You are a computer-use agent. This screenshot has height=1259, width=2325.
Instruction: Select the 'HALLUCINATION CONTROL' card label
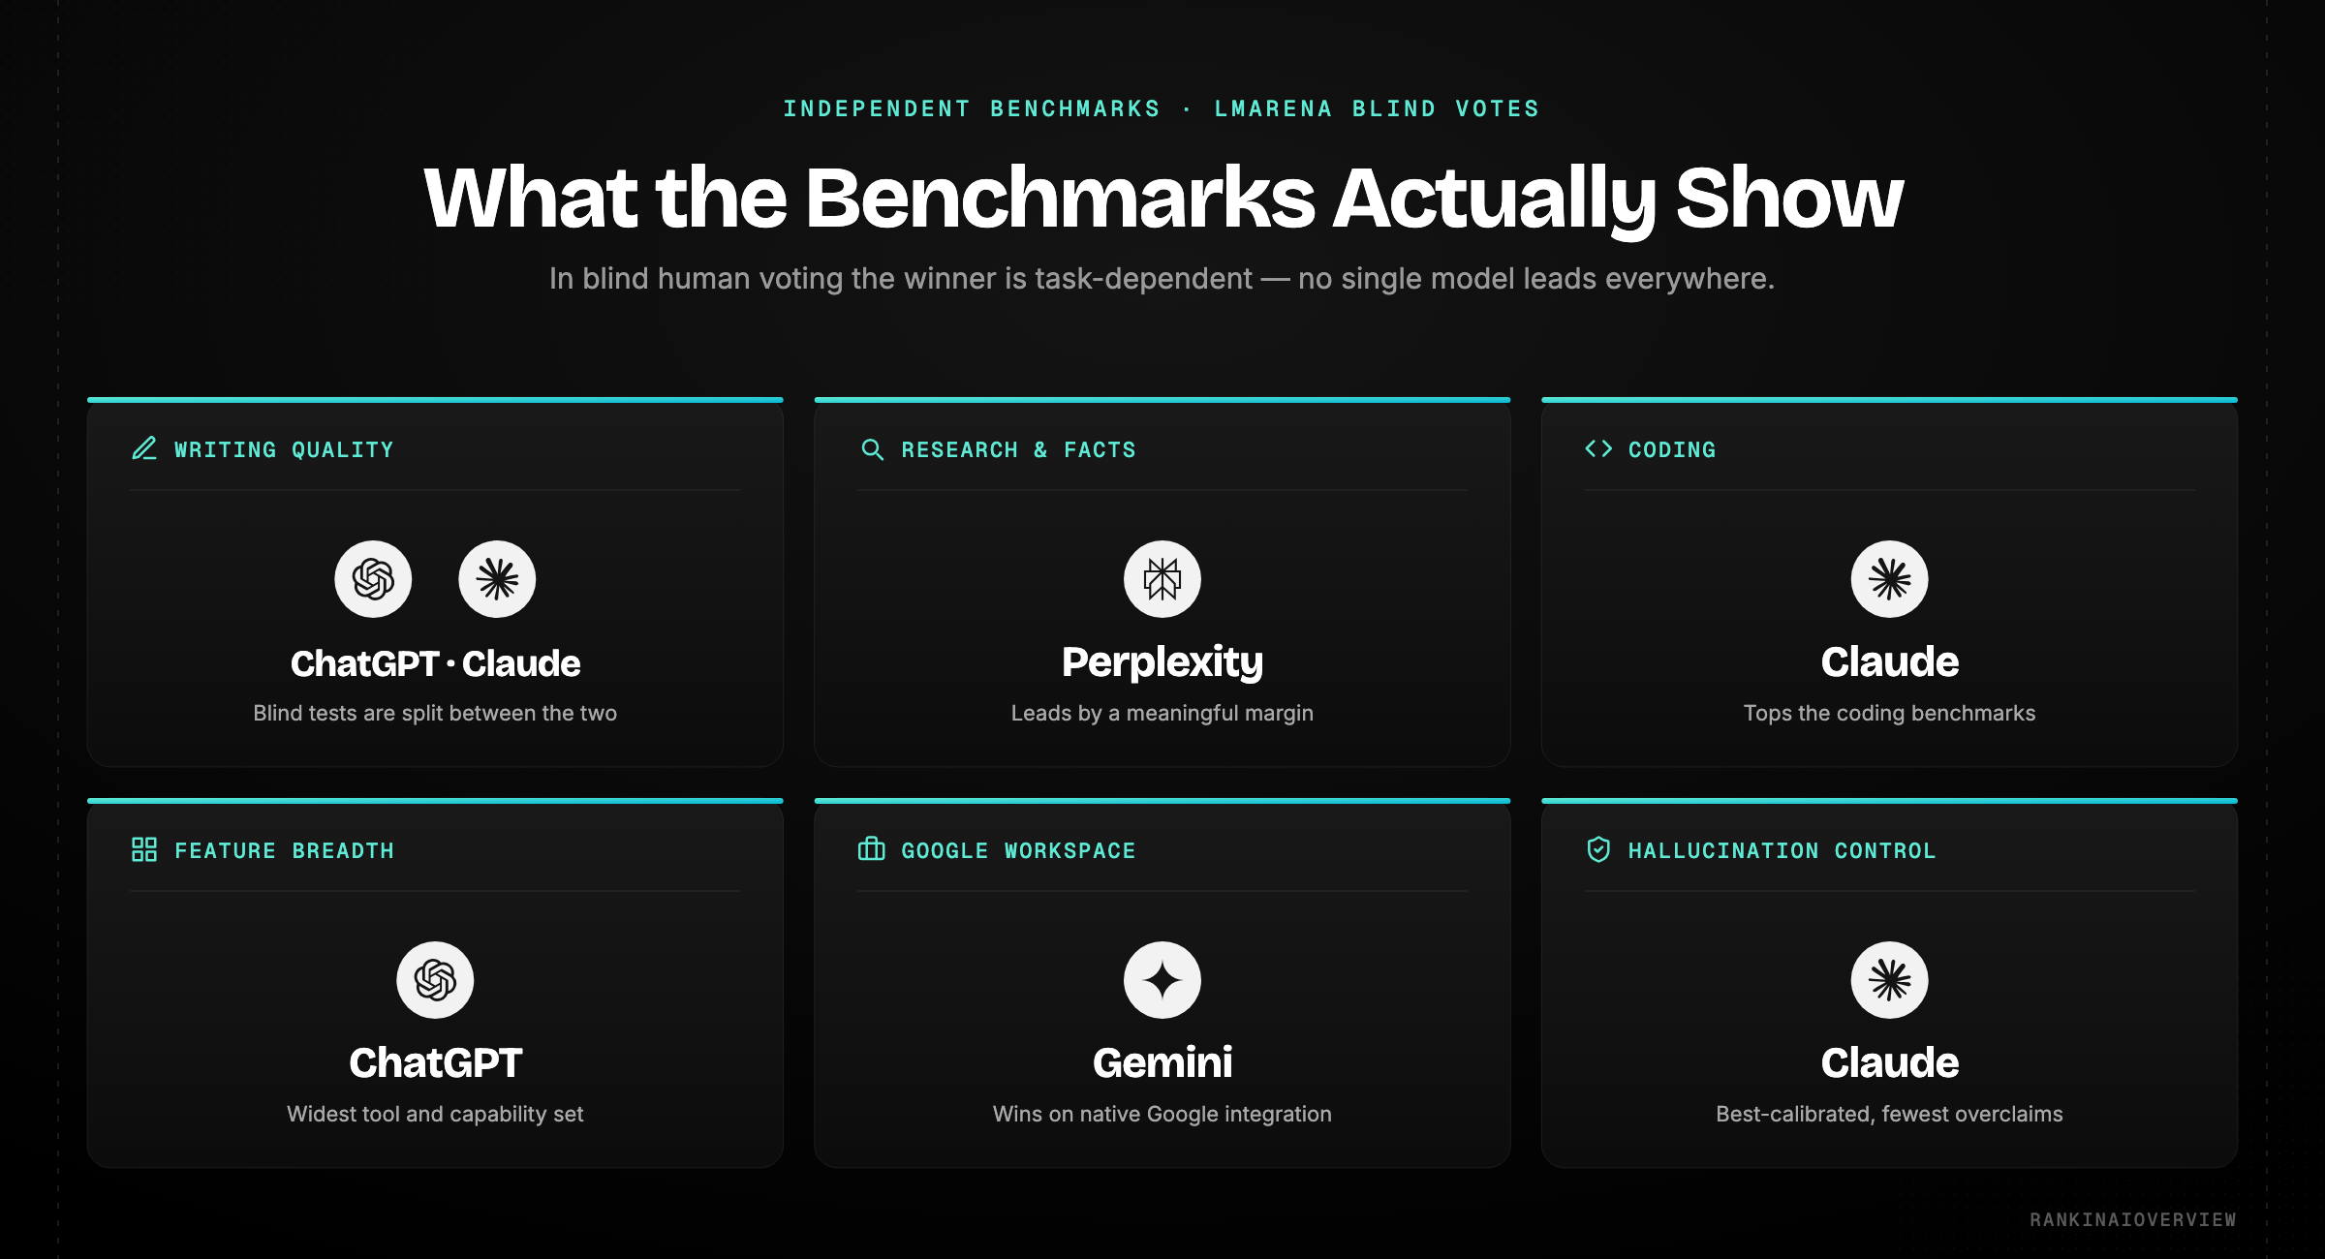[x=1782, y=850]
